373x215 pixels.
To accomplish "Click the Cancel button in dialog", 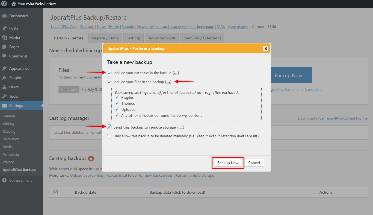I will click(x=254, y=163).
